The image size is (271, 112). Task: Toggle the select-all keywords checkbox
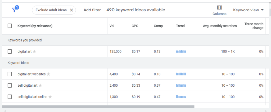[x=10, y=26]
